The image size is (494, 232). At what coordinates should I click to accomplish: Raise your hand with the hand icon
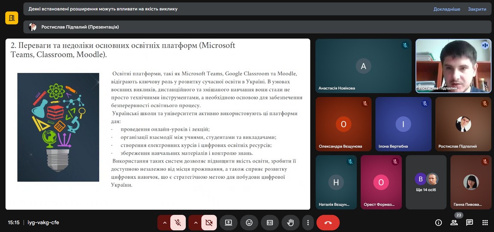point(290,223)
